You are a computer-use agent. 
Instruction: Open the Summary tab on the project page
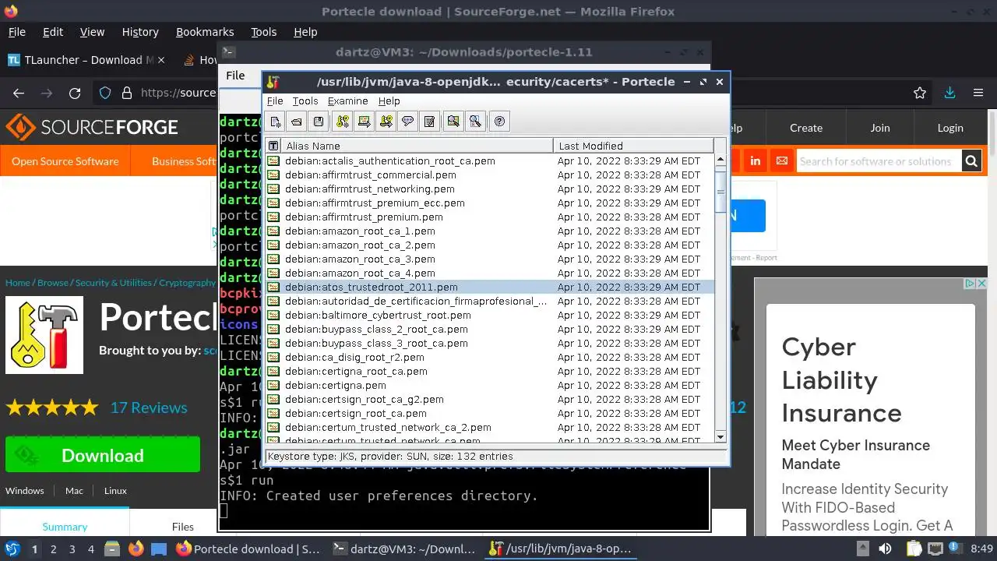point(65,527)
